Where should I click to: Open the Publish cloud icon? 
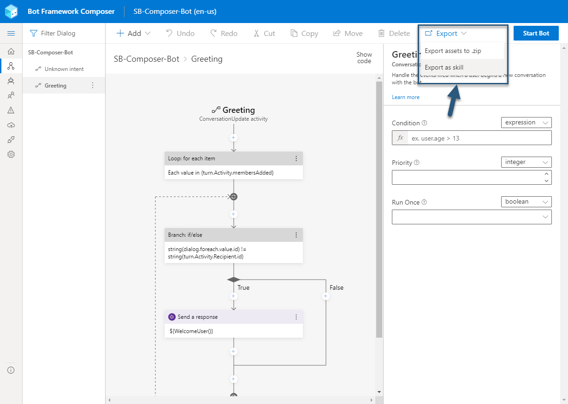(x=11, y=125)
